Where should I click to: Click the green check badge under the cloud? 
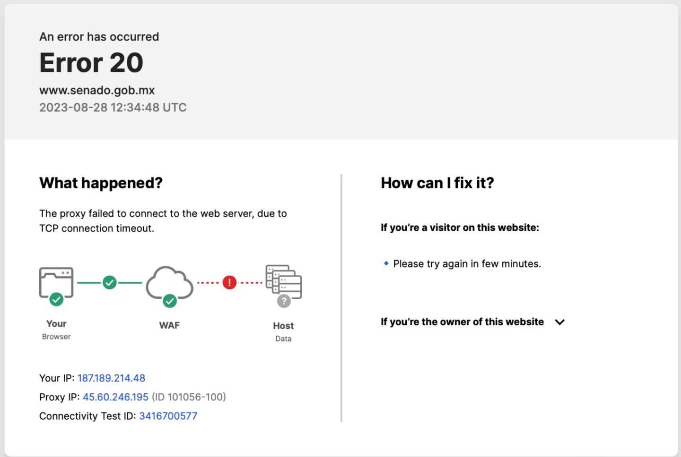[x=169, y=301]
